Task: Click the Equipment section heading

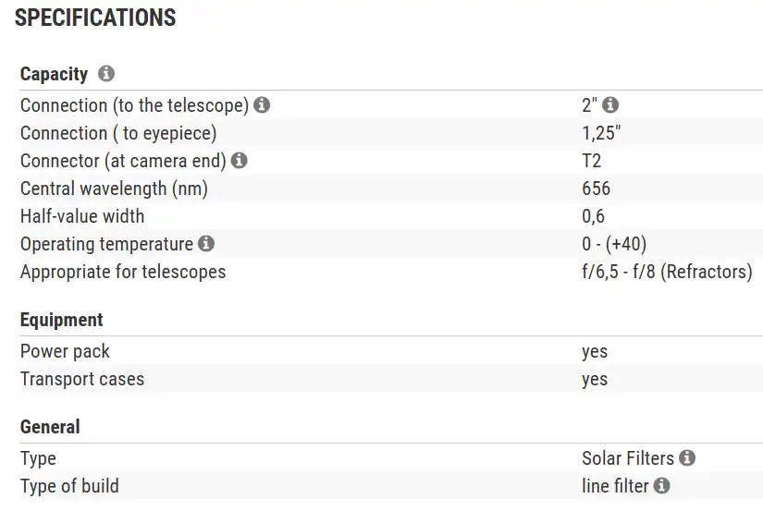Action: point(62,320)
